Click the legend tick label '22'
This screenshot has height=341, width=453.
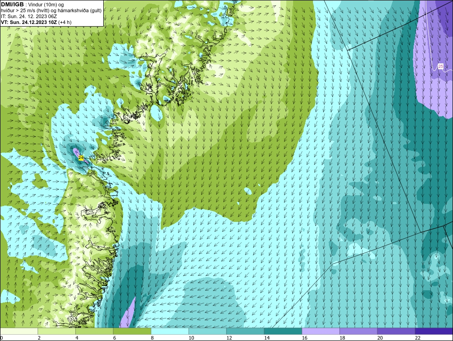[418, 338]
